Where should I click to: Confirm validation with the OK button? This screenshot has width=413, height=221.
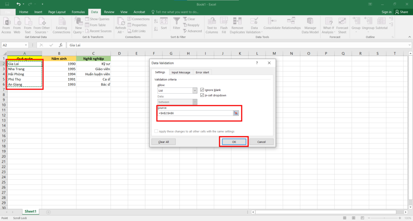click(234, 142)
